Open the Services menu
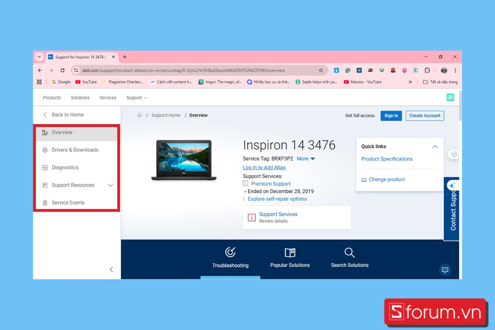Screen dimensions: 495x330 (108, 98)
